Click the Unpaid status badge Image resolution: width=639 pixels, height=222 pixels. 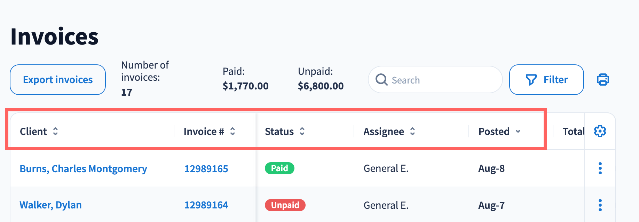coord(285,205)
